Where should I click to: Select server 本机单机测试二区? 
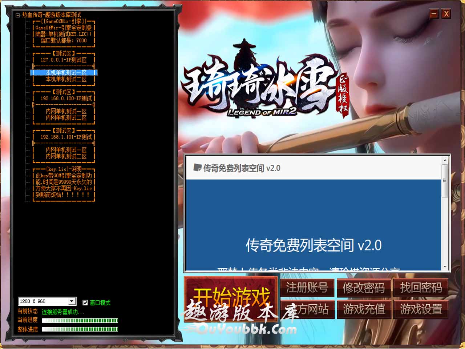tap(66, 79)
